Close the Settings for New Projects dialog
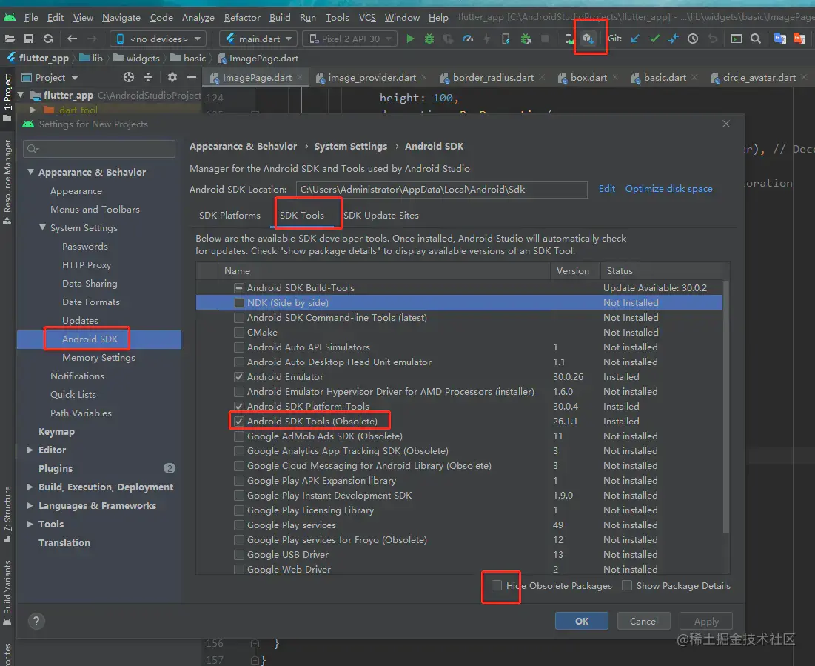This screenshot has width=815, height=666. 726,124
